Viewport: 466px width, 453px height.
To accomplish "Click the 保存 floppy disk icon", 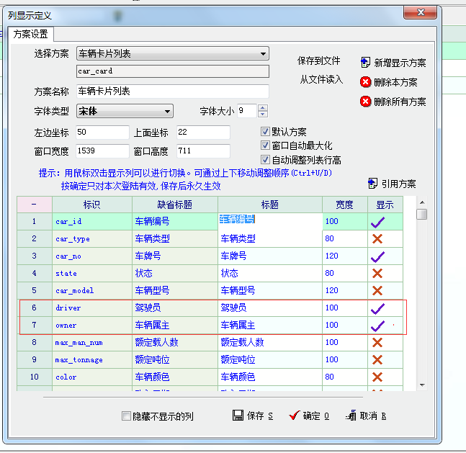I will pyautogui.click(x=238, y=416).
